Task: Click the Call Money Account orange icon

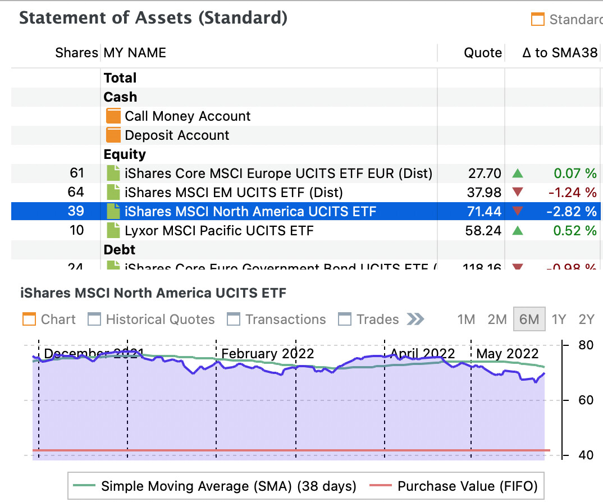Action: click(x=113, y=116)
